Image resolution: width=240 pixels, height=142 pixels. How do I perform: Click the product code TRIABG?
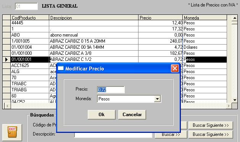[x=30, y=90]
